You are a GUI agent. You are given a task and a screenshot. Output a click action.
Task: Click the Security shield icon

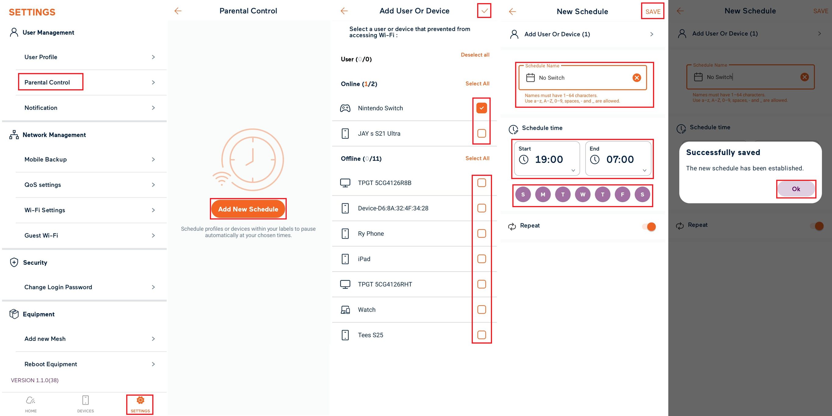14,262
